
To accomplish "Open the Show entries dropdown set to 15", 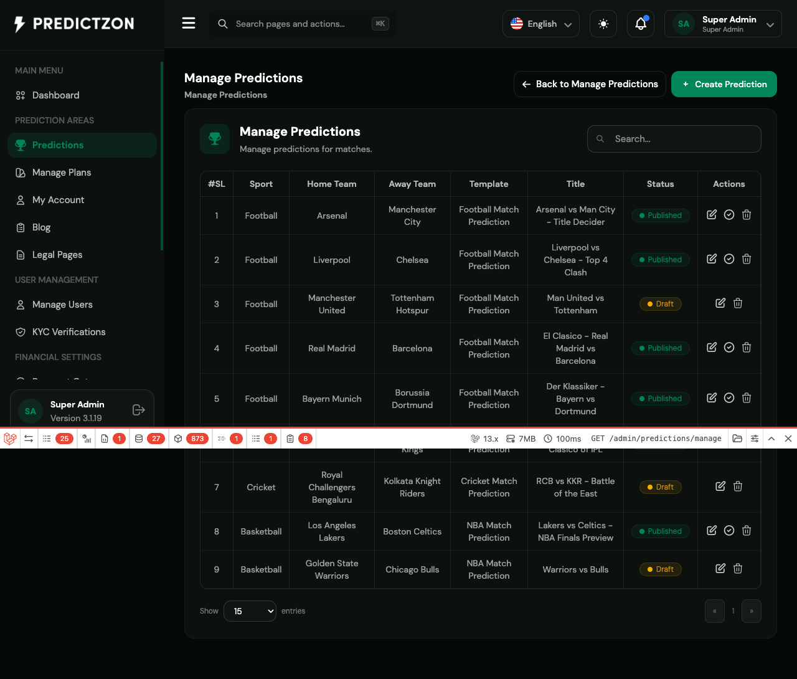I will tap(250, 611).
